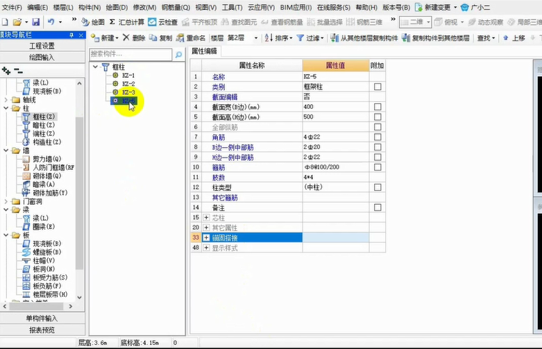Open the 新建 dropdown in component toolbar
The width and height of the screenshot is (542, 349).
click(105, 38)
